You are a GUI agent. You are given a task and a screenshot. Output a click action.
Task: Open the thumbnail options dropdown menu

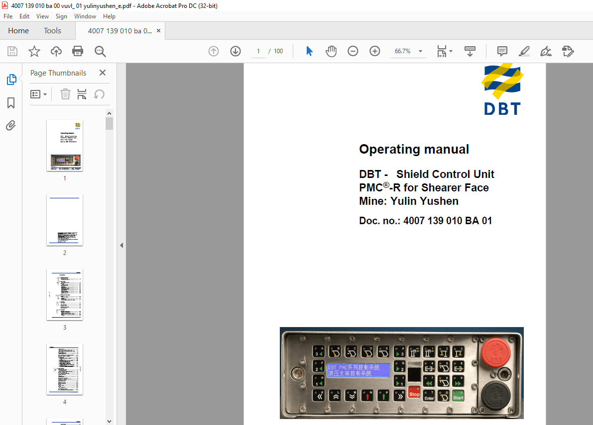39,94
